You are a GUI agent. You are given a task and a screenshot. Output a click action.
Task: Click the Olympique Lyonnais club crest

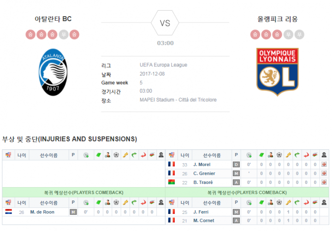(x=278, y=72)
